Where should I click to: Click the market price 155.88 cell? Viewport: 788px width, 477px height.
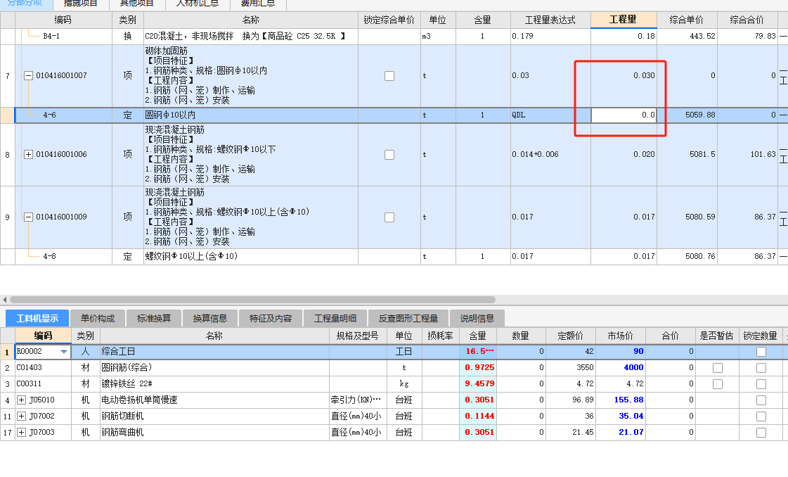pos(620,400)
